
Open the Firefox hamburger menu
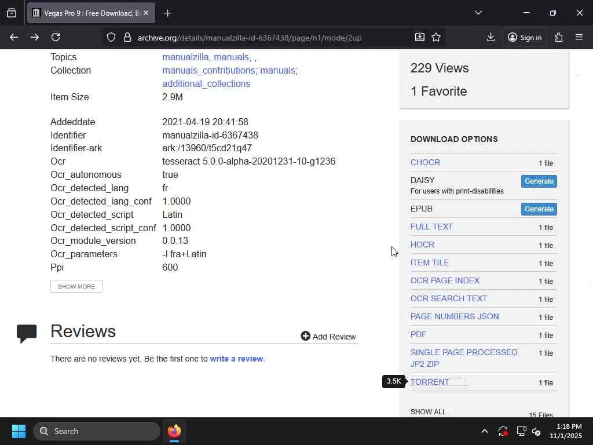pyautogui.click(x=579, y=37)
